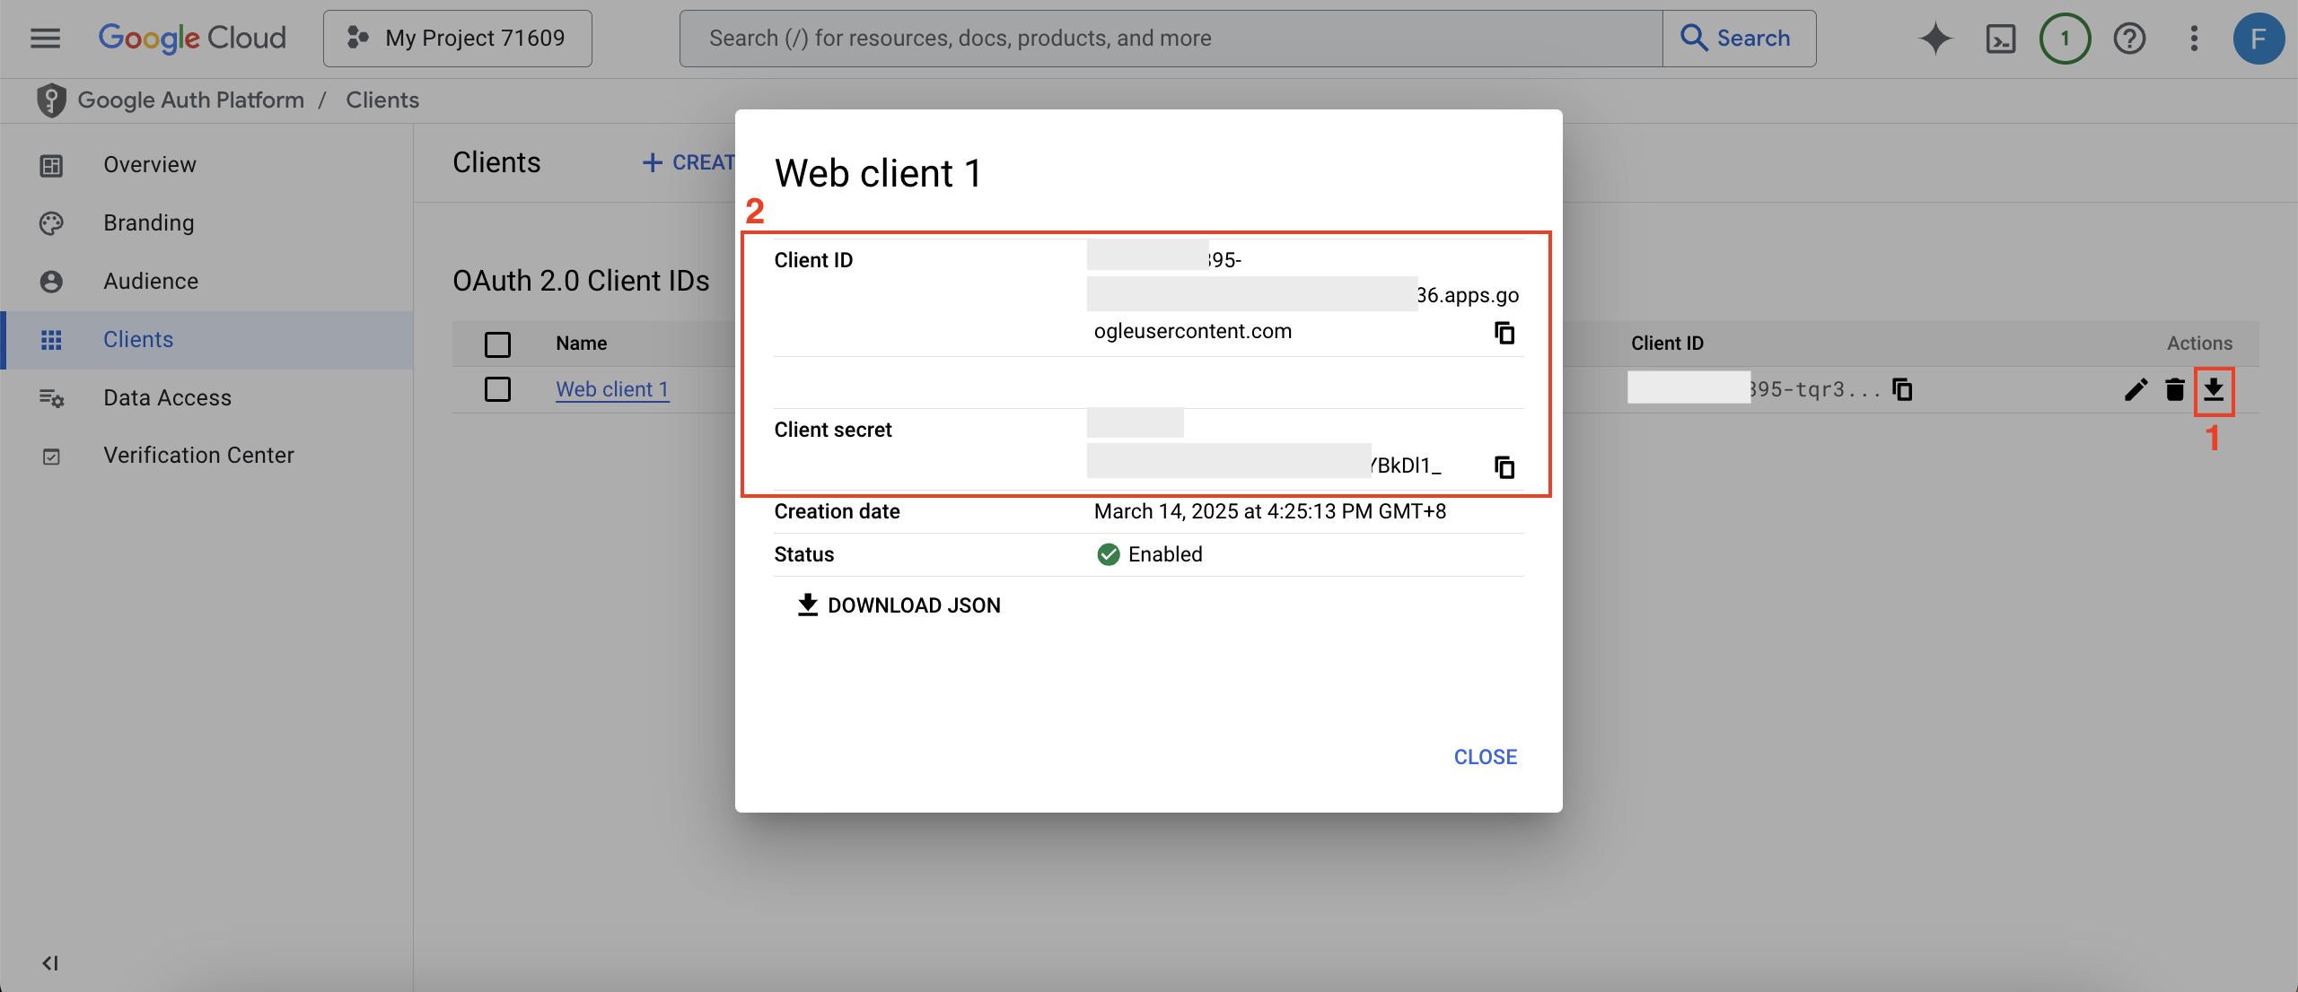2298x992 pixels.
Task: Open the account avatar labeled F
Action: click(2259, 39)
